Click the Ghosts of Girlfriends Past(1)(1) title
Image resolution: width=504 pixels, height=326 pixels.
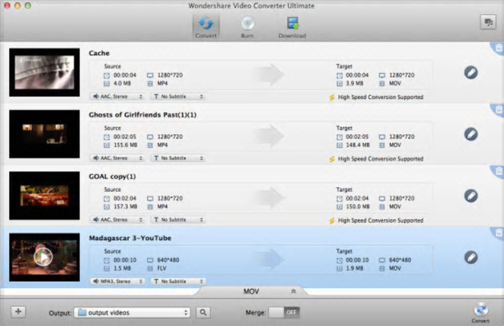click(x=142, y=115)
